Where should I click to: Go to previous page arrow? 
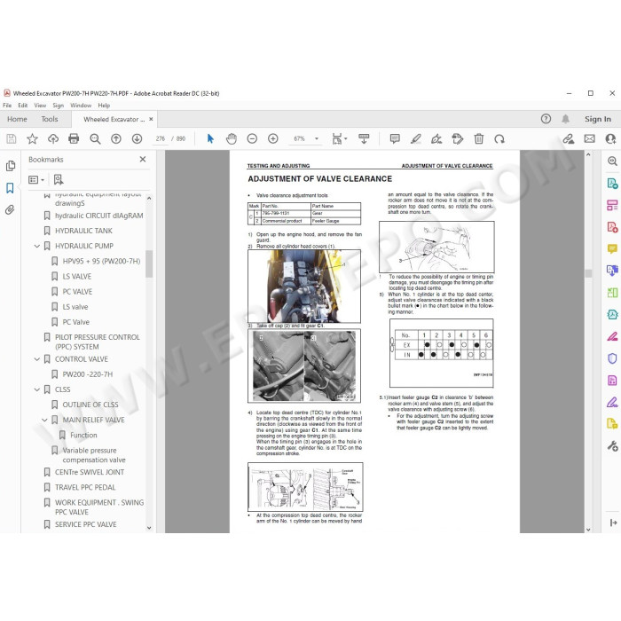pos(116,138)
